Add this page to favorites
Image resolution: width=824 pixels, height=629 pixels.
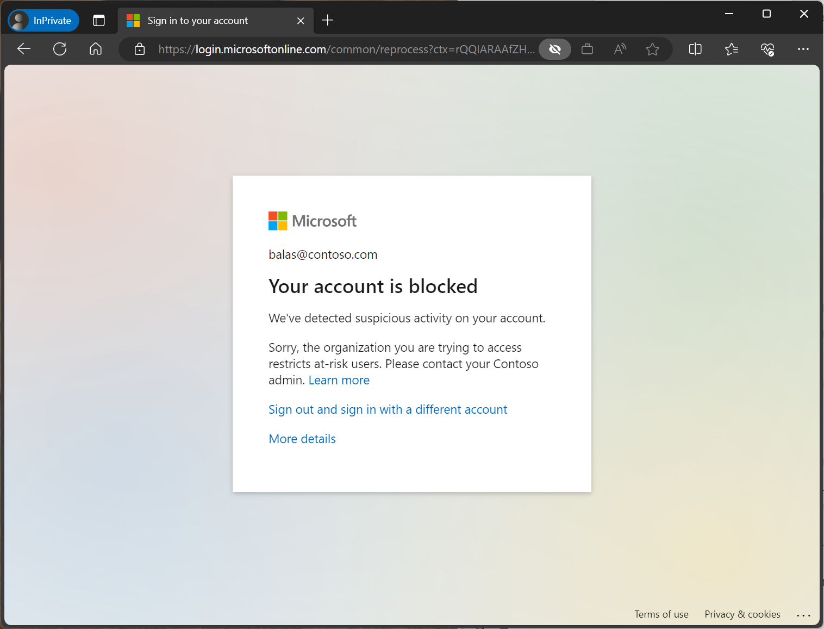(x=652, y=49)
